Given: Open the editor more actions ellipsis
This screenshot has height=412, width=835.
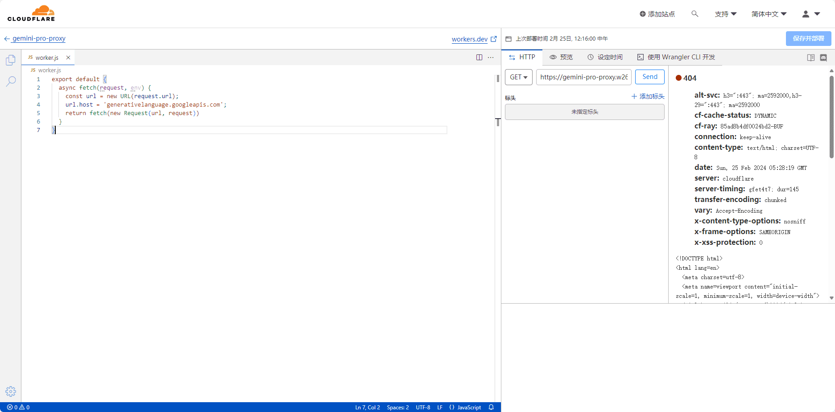Looking at the screenshot, I should (491, 58).
